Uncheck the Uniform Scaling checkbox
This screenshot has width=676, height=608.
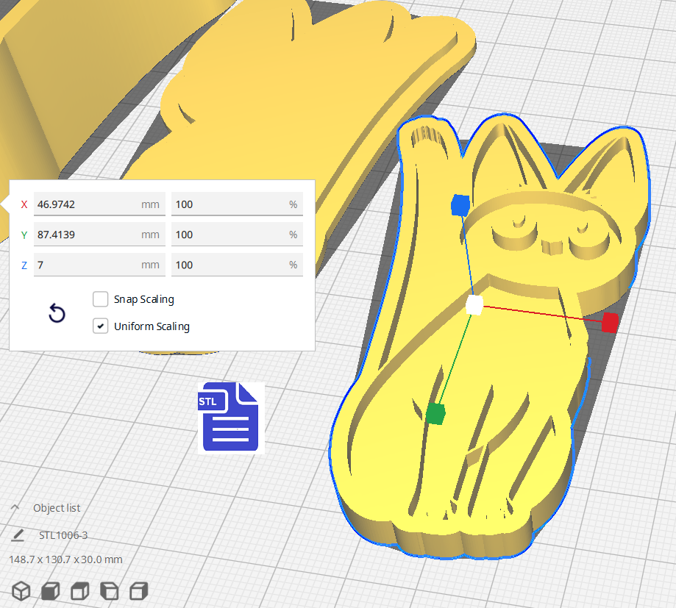pyautogui.click(x=101, y=326)
